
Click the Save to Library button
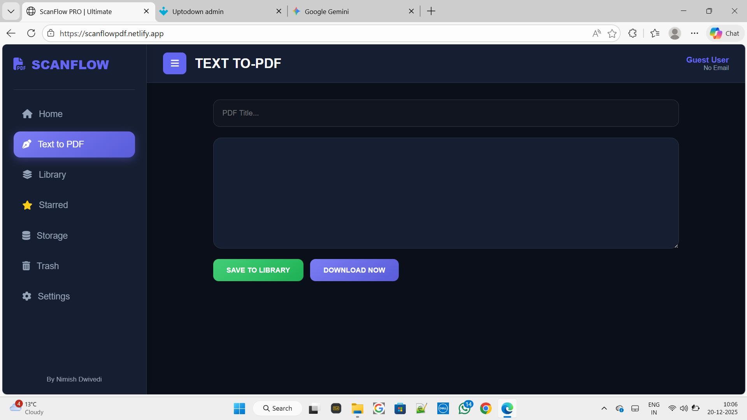click(x=258, y=270)
